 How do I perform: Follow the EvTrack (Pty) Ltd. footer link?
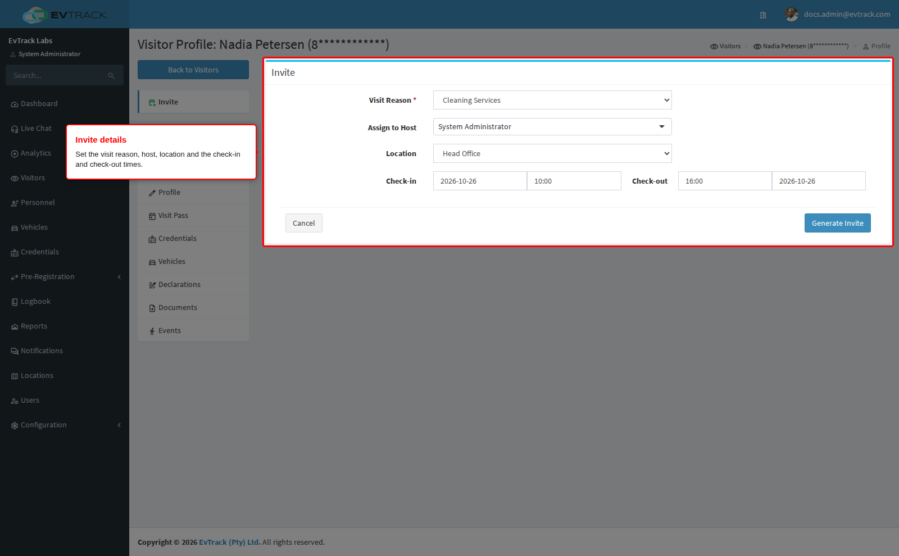(230, 543)
